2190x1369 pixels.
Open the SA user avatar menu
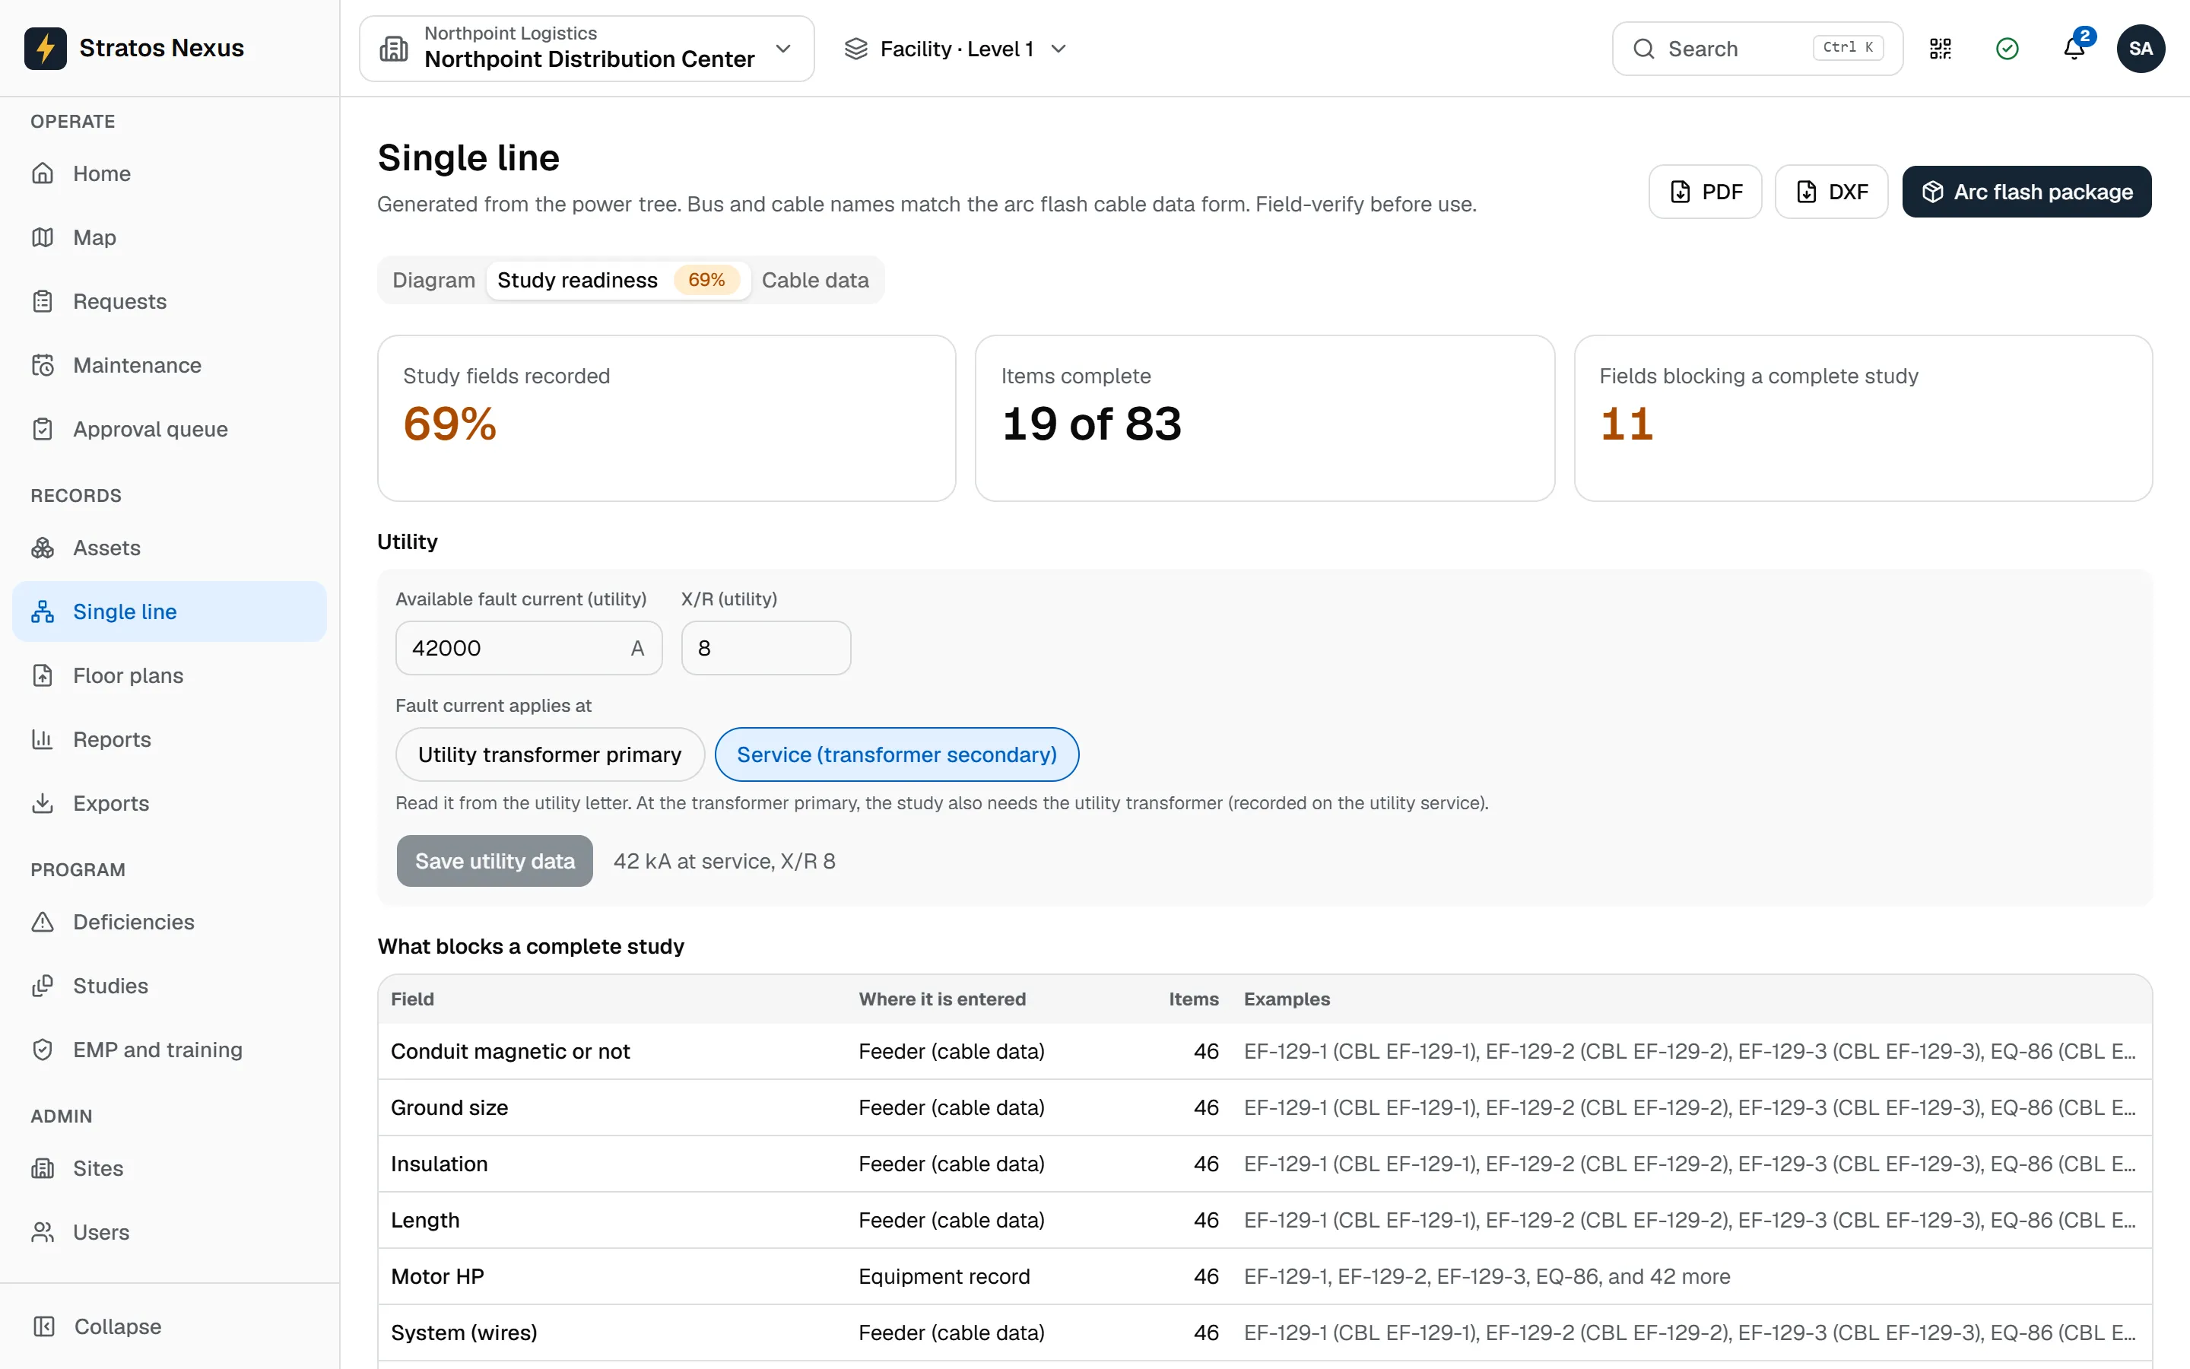pyautogui.click(x=2141, y=49)
